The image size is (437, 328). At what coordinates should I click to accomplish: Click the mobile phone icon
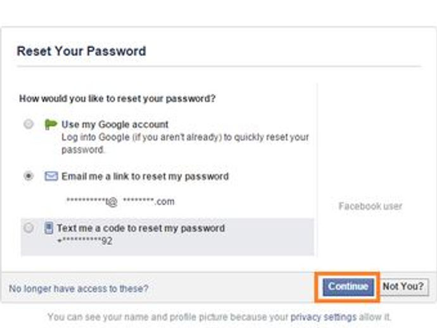click(49, 228)
